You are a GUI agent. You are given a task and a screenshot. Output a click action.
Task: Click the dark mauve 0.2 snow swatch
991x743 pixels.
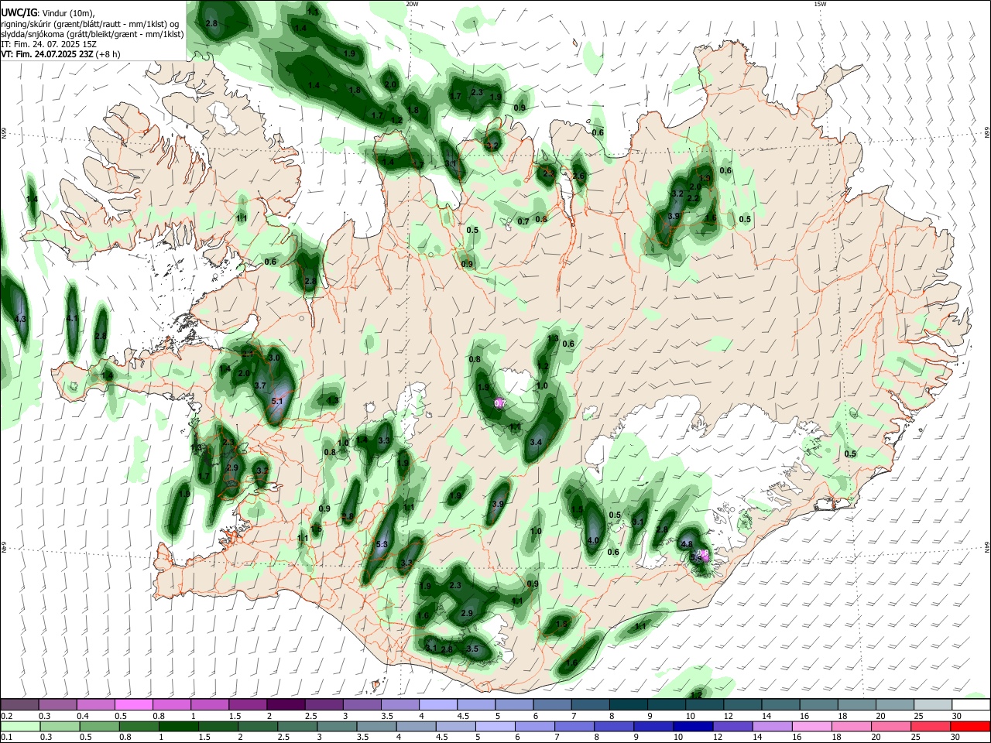tap(19, 704)
